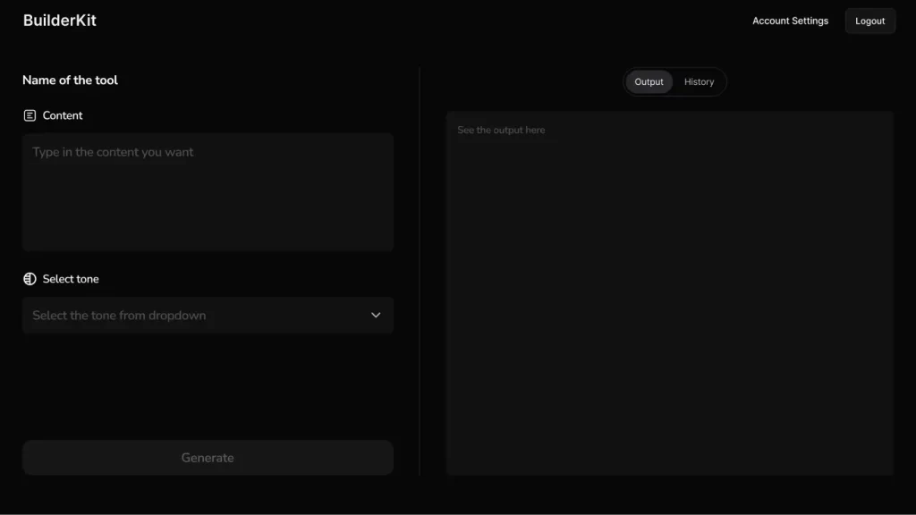Click the Logout button
The height and width of the screenshot is (515, 916).
point(869,21)
